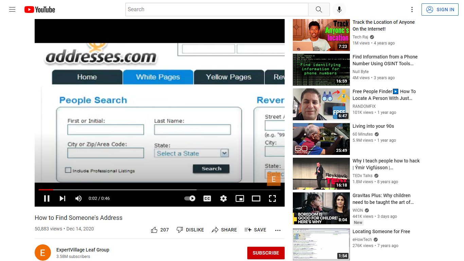Click the Gravitas Plus video thumbnail

[321, 208]
